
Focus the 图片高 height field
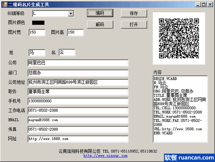75,32
